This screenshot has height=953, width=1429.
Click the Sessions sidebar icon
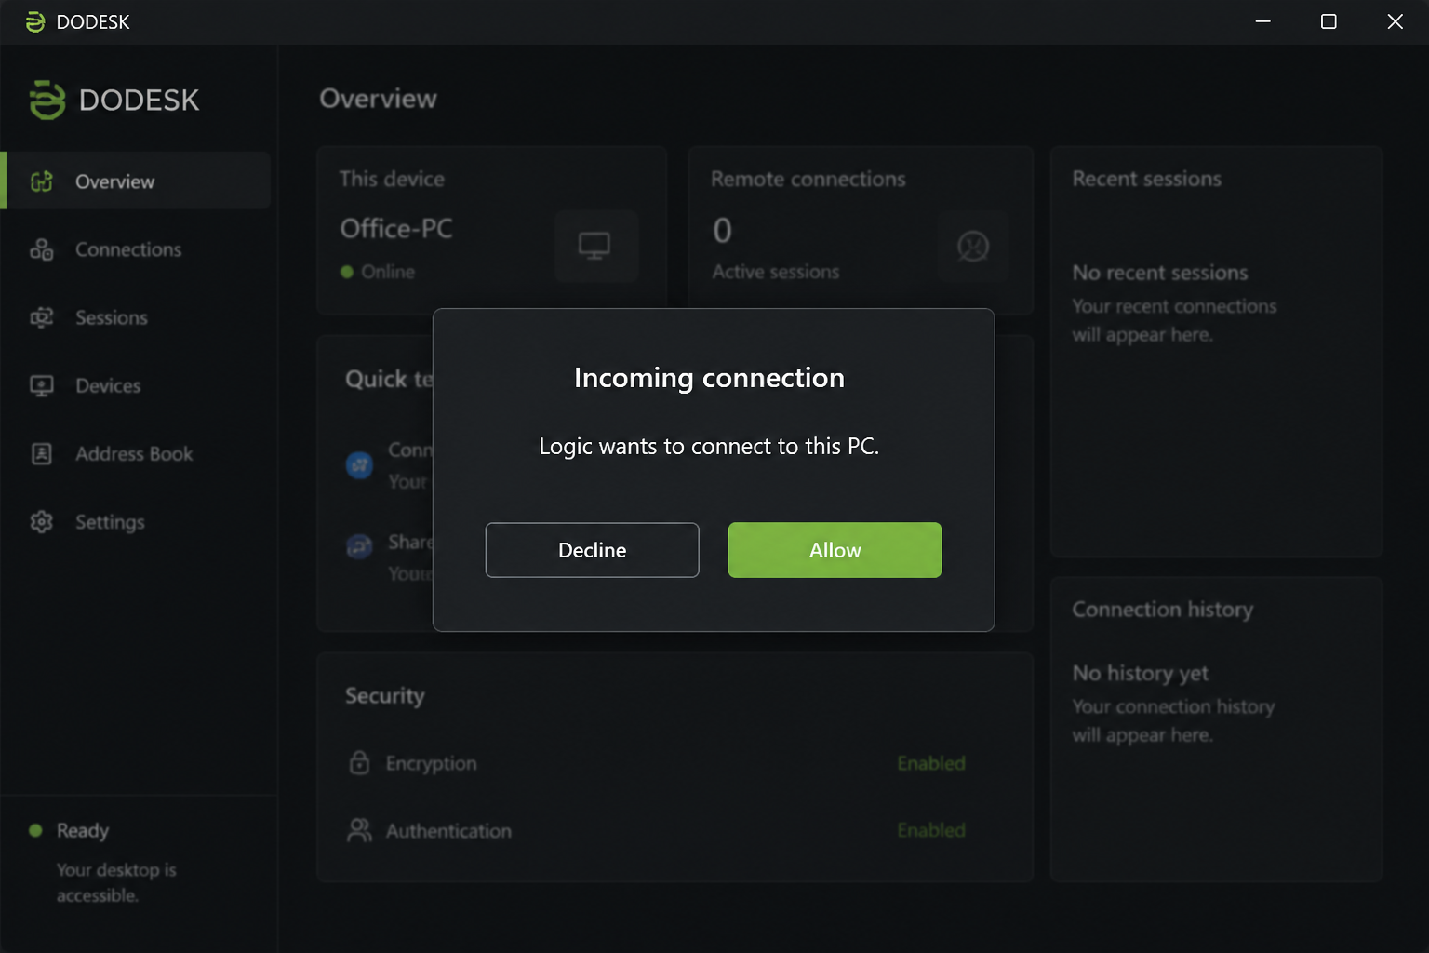point(42,317)
